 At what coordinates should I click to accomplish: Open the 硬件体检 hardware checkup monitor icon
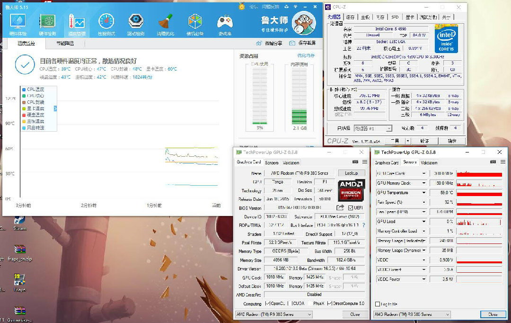coord(18,22)
